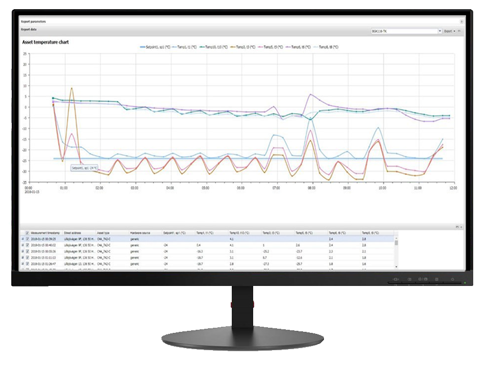Image resolution: width=489 pixels, height=367 pixels.
Task: Click the Temp3 peak data point after 01:00
Action: point(72,88)
